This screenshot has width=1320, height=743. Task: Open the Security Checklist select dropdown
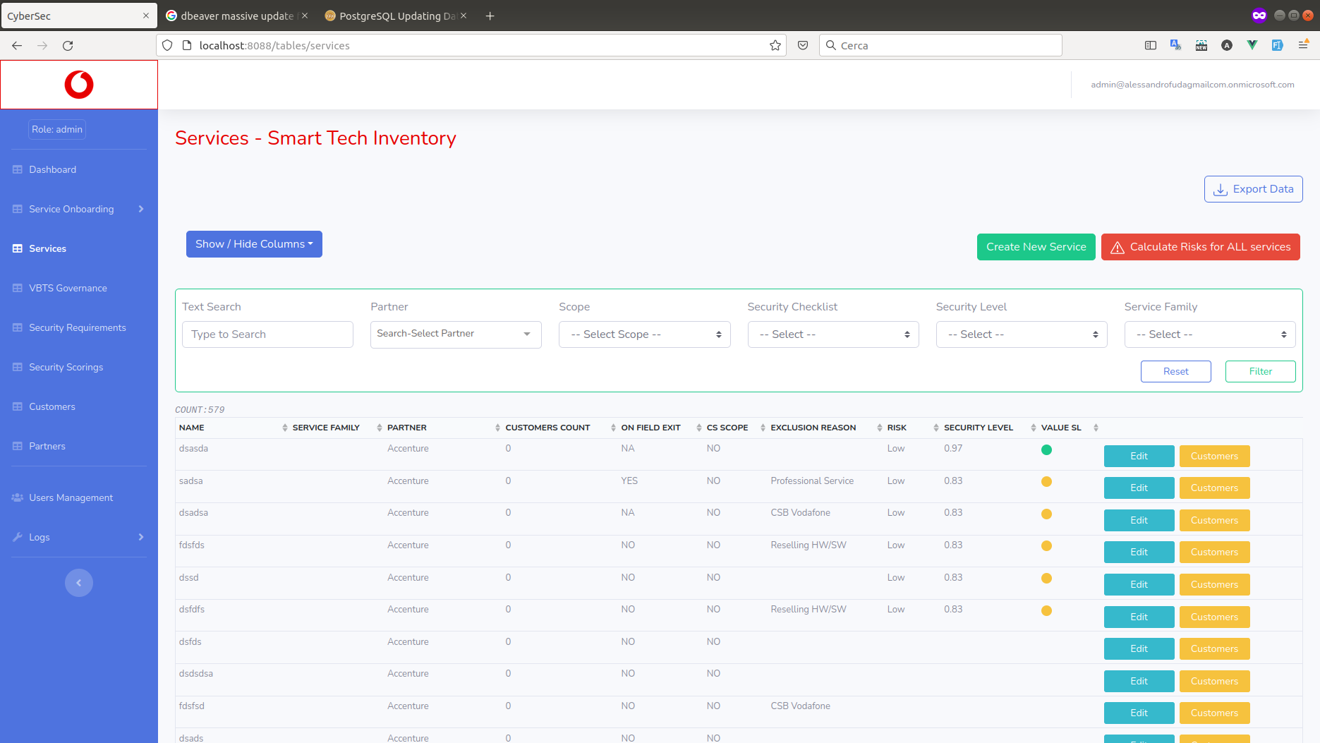click(833, 334)
